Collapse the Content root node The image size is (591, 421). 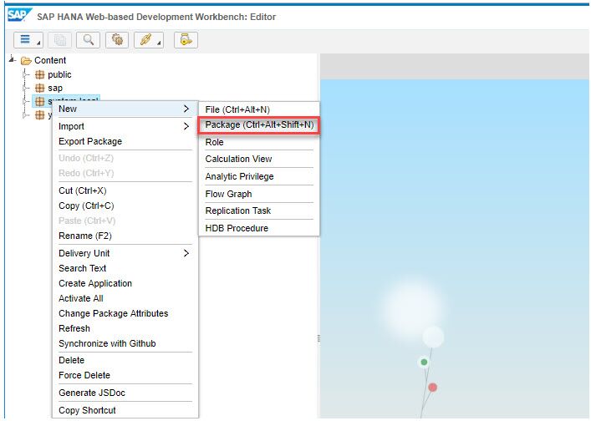(x=12, y=59)
